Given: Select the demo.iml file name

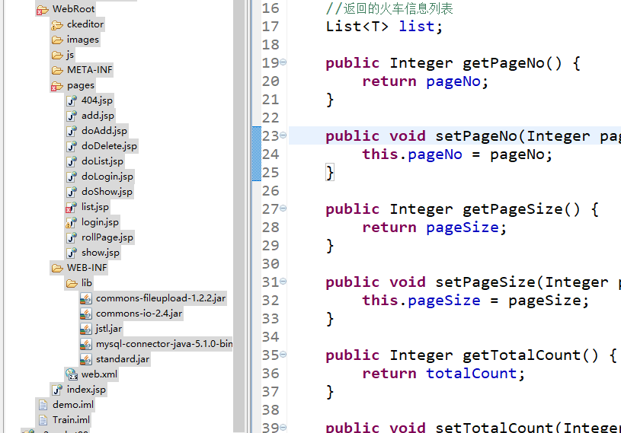Looking at the screenshot, I should [x=73, y=405].
